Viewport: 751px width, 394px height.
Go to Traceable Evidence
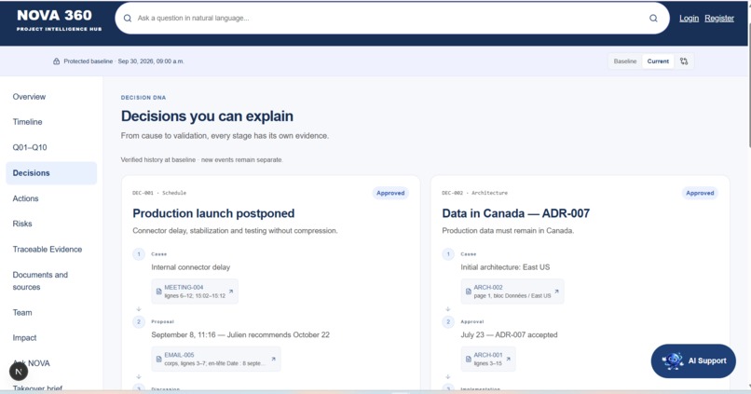(47, 250)
